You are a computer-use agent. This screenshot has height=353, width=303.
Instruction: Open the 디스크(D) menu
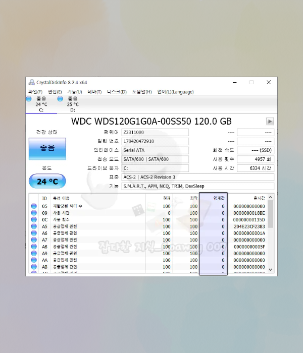click(x=117, y=92)
